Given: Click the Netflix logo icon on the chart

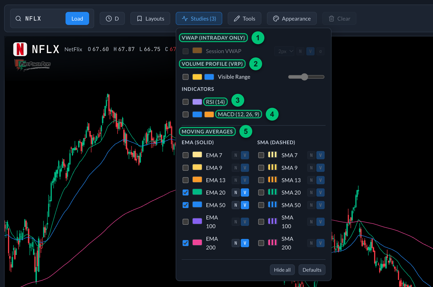Looking at the screenshot, I should pos(20,49).
